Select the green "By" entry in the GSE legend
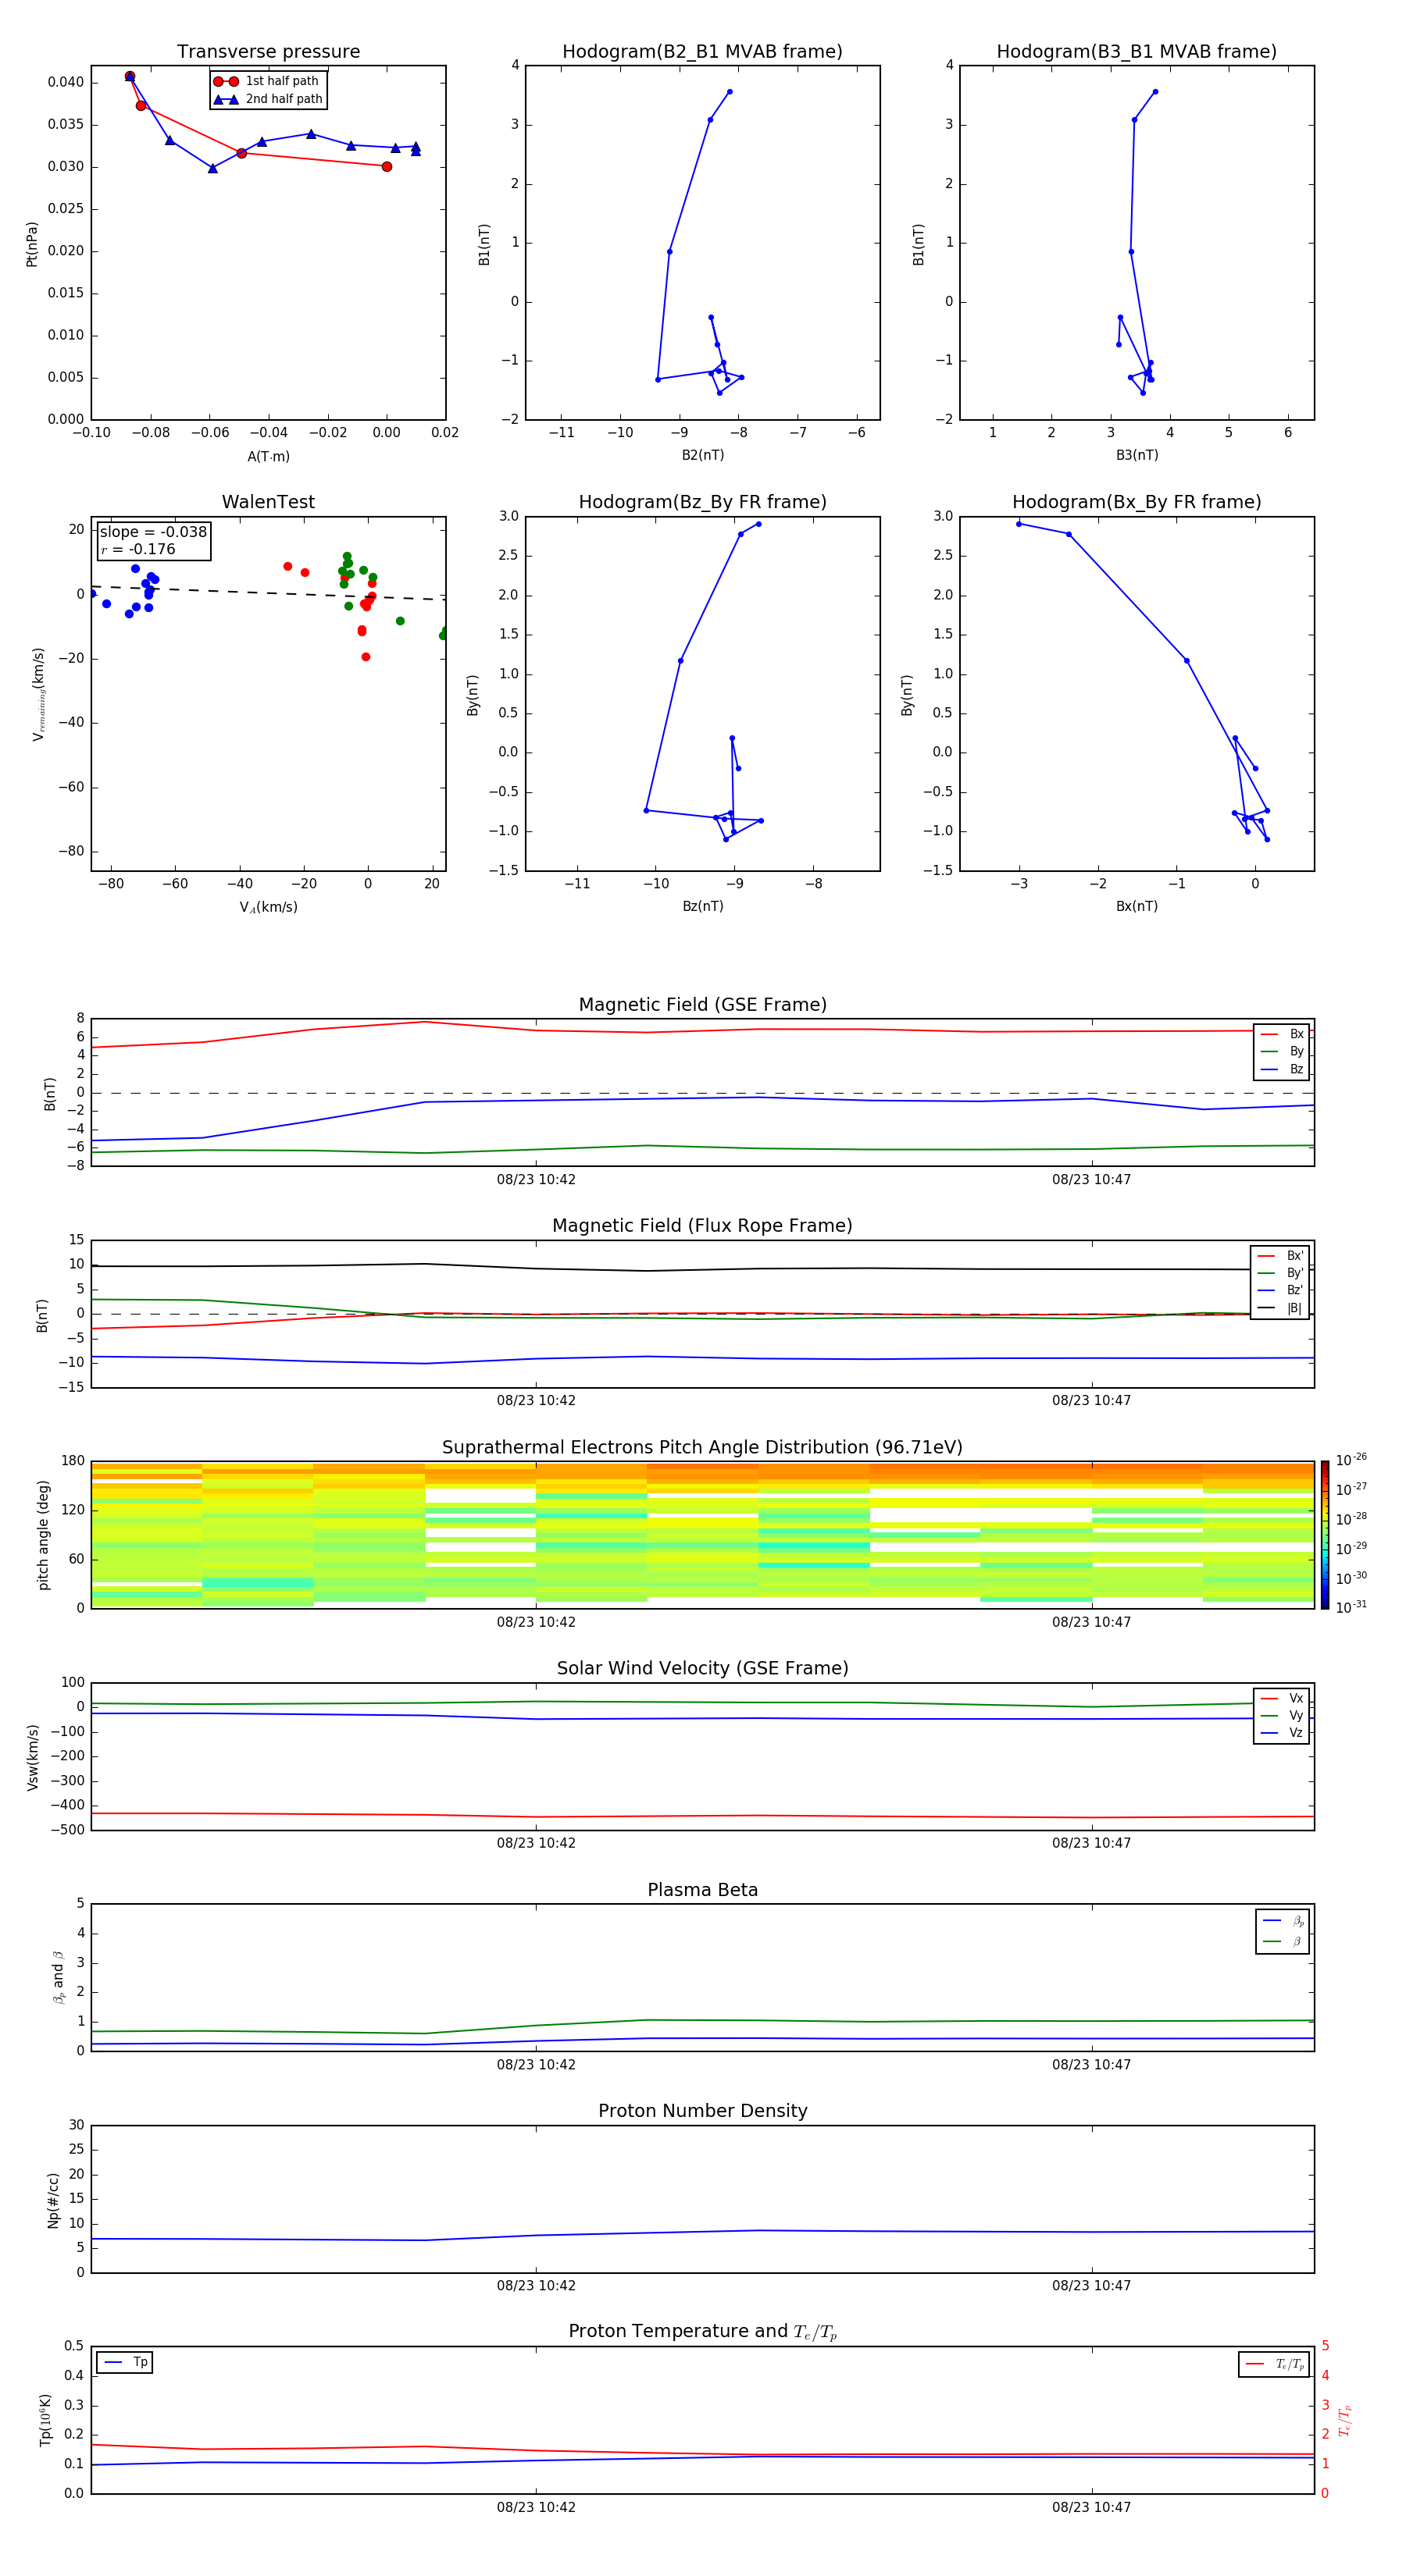 coord(1282,1051)
